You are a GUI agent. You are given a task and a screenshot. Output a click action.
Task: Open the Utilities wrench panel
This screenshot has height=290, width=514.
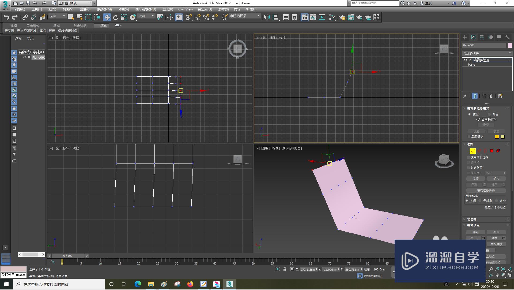tap(508, 37)
